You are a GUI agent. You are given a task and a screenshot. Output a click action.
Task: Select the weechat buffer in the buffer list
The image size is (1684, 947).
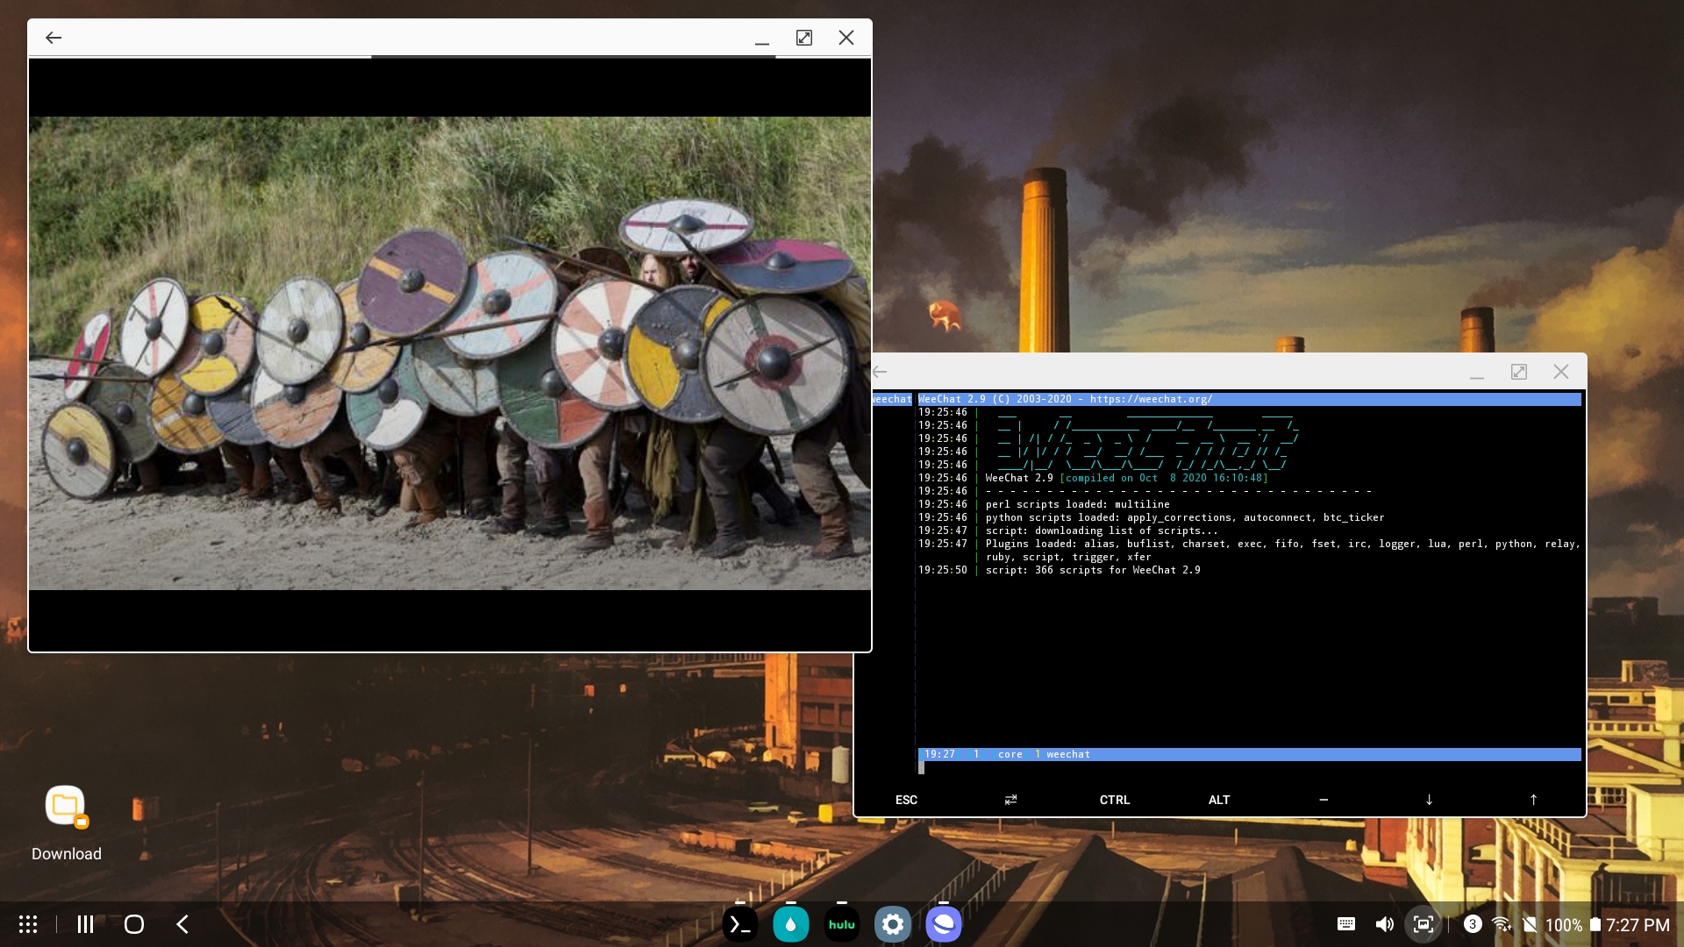[891, 399]
